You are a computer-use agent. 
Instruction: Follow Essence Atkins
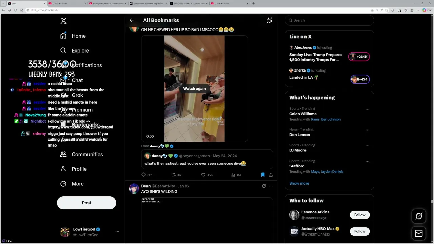pos(360,215)
